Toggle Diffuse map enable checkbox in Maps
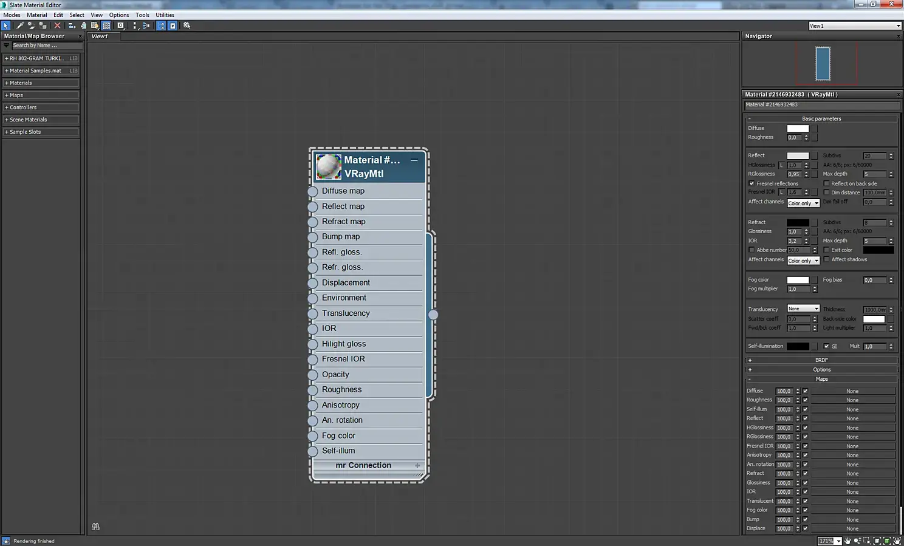Screen dimensions: 904x546 [805, 391]
